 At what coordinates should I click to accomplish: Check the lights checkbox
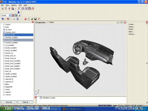(4, 84)
